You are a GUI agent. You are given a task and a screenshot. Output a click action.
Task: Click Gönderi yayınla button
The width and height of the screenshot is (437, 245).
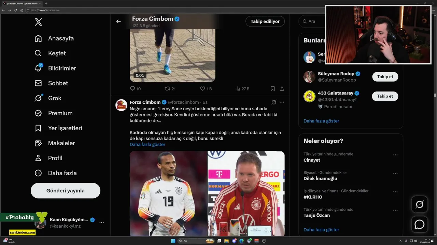[x=66, y=191]
